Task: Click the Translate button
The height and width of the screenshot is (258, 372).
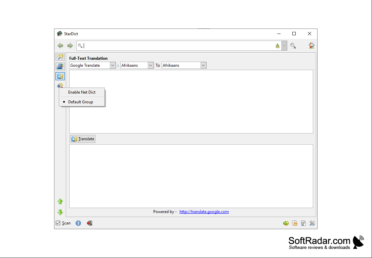Action: click(83, 139)
